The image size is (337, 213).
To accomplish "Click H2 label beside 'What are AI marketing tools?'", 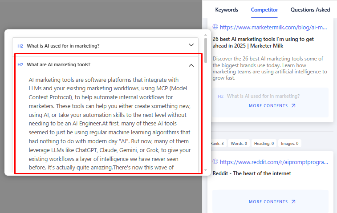I will coord(20,64).
